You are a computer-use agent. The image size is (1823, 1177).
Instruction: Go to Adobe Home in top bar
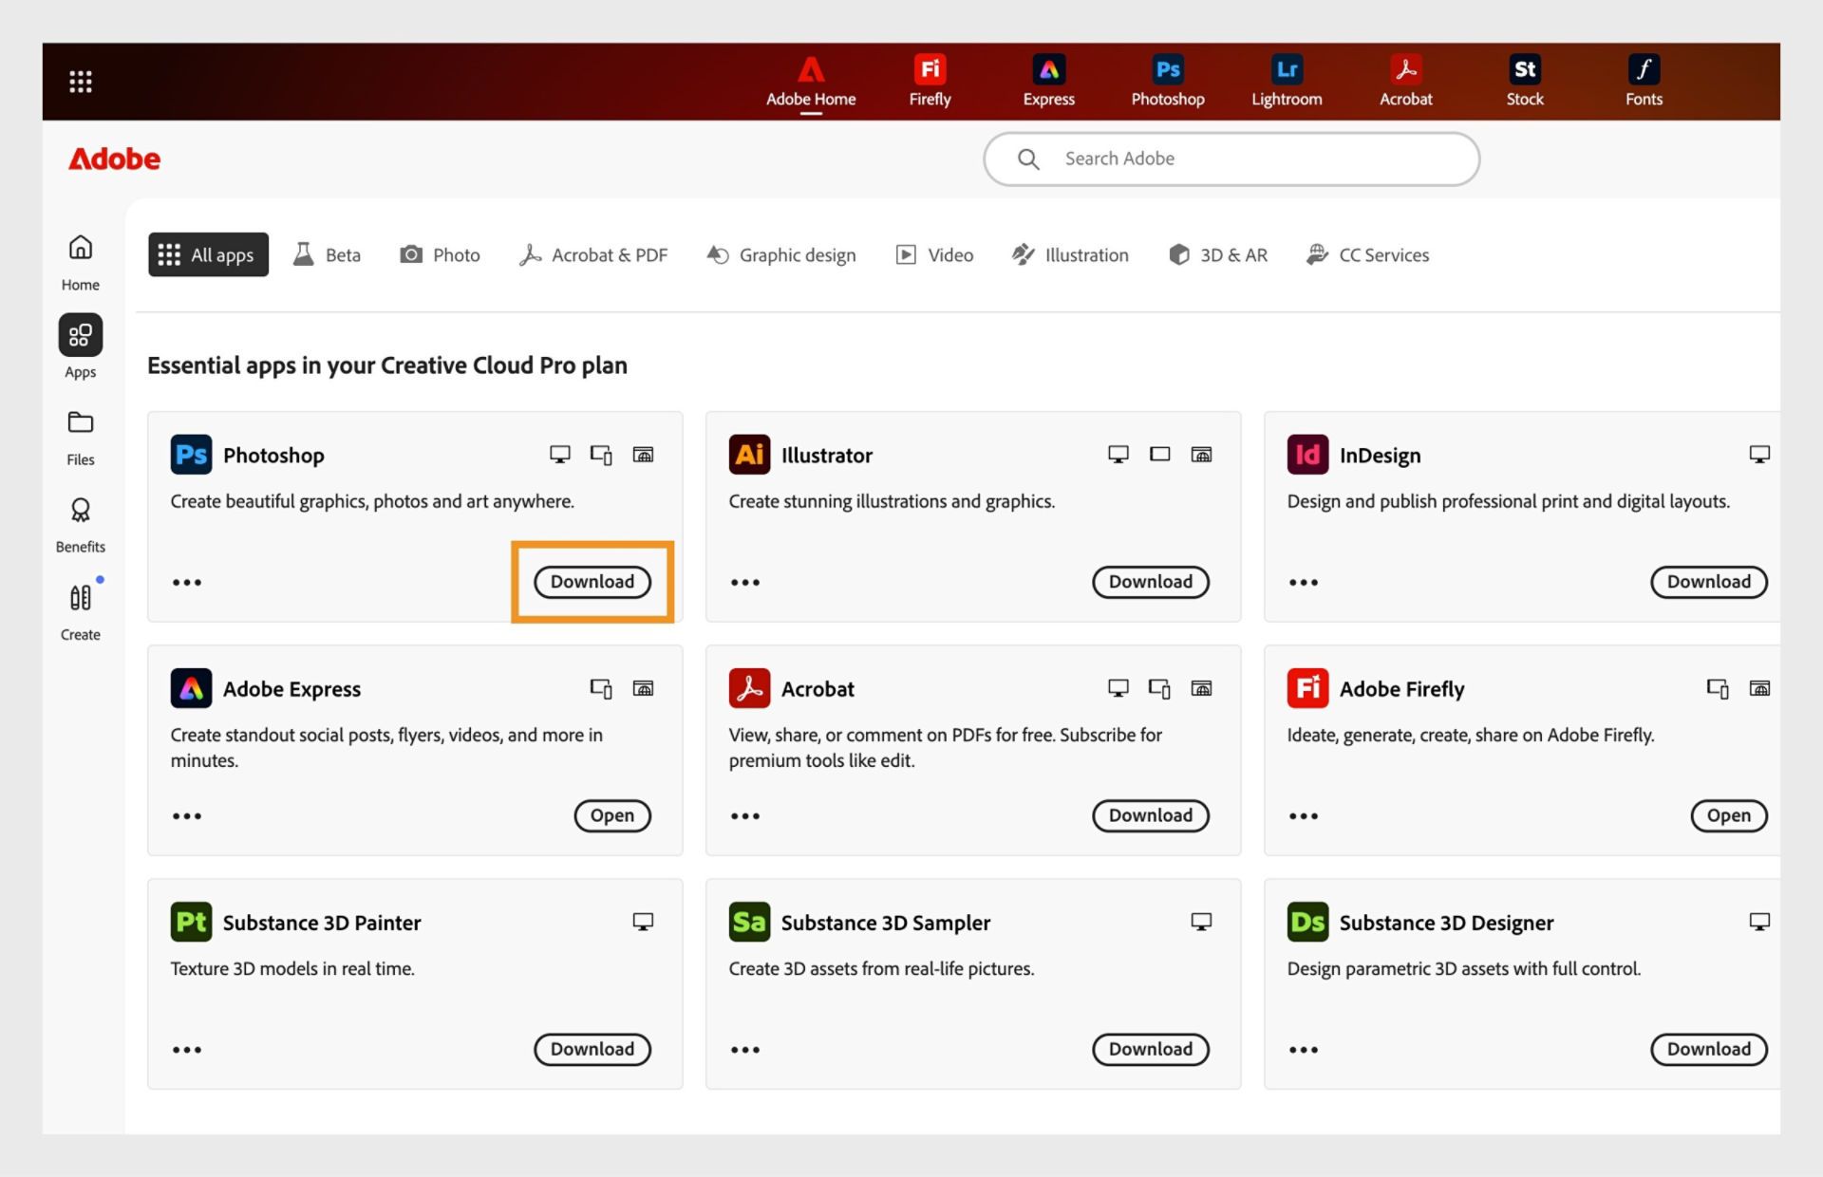point(811,82)
